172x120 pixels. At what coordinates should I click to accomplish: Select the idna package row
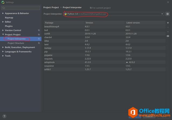pos(105,41)
